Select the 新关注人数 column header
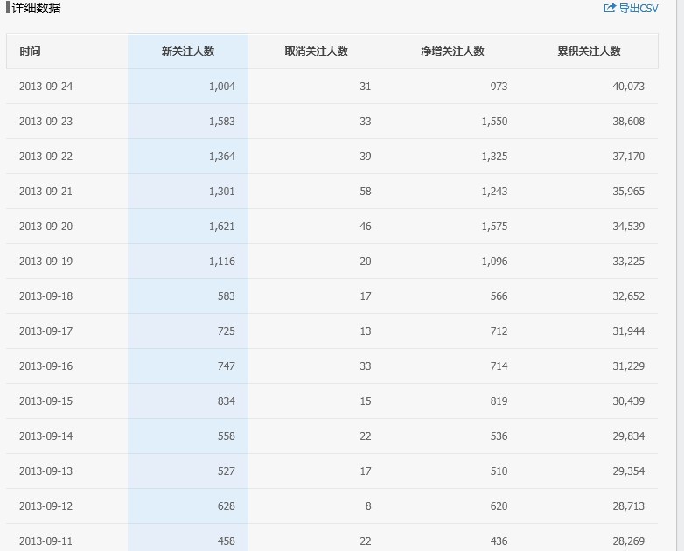The height and width of the screenshot is (551, 684). tap(188, 52)
